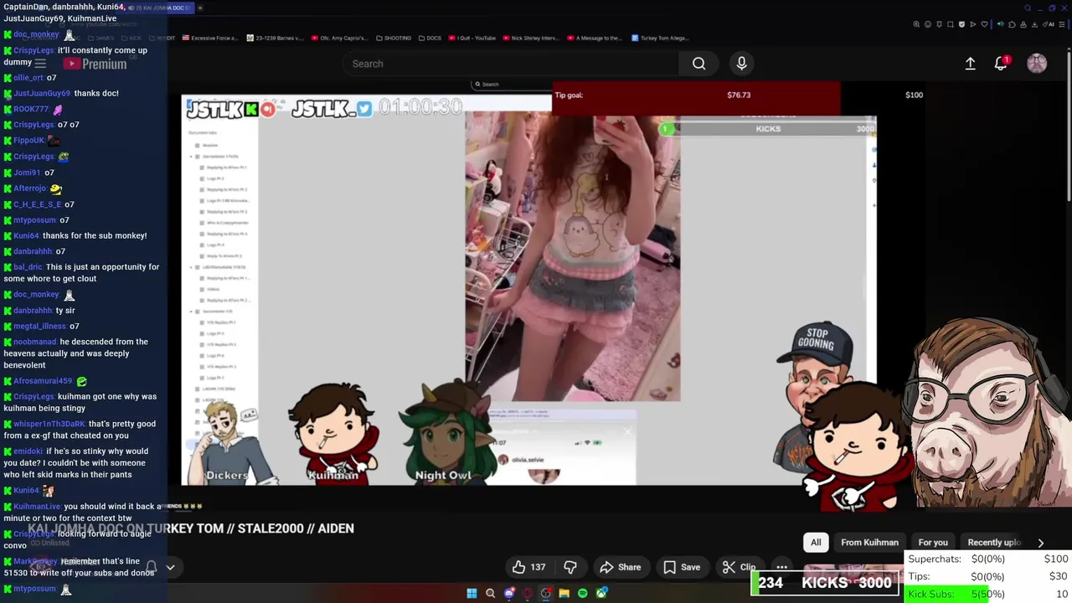Dislike the video
The image size is (1072, 603).
570,567
